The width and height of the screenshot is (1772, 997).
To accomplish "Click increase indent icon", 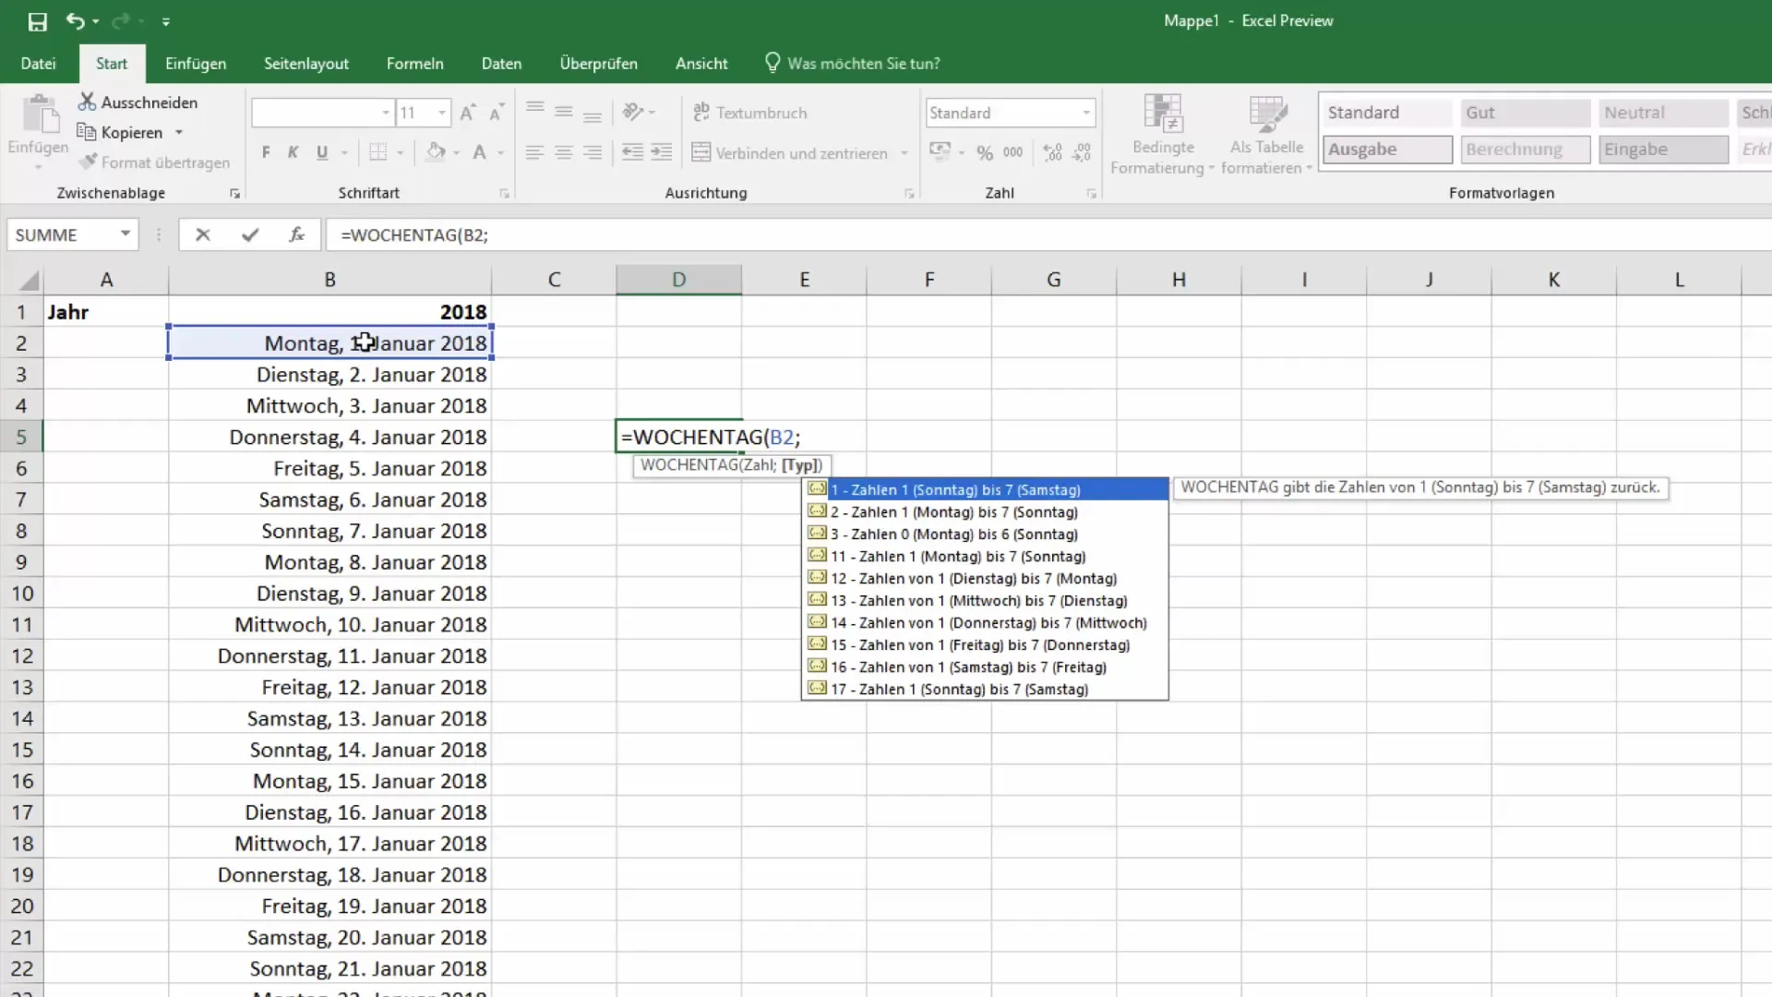I will (662, 152).
